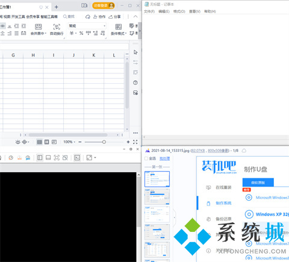Screen dimensions: 289x262
Task: Click the increase decimal places icon
Action: 96,33
